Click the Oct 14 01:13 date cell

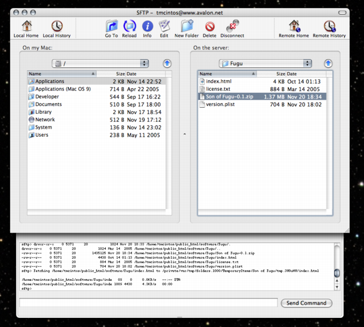pos(304,81)
